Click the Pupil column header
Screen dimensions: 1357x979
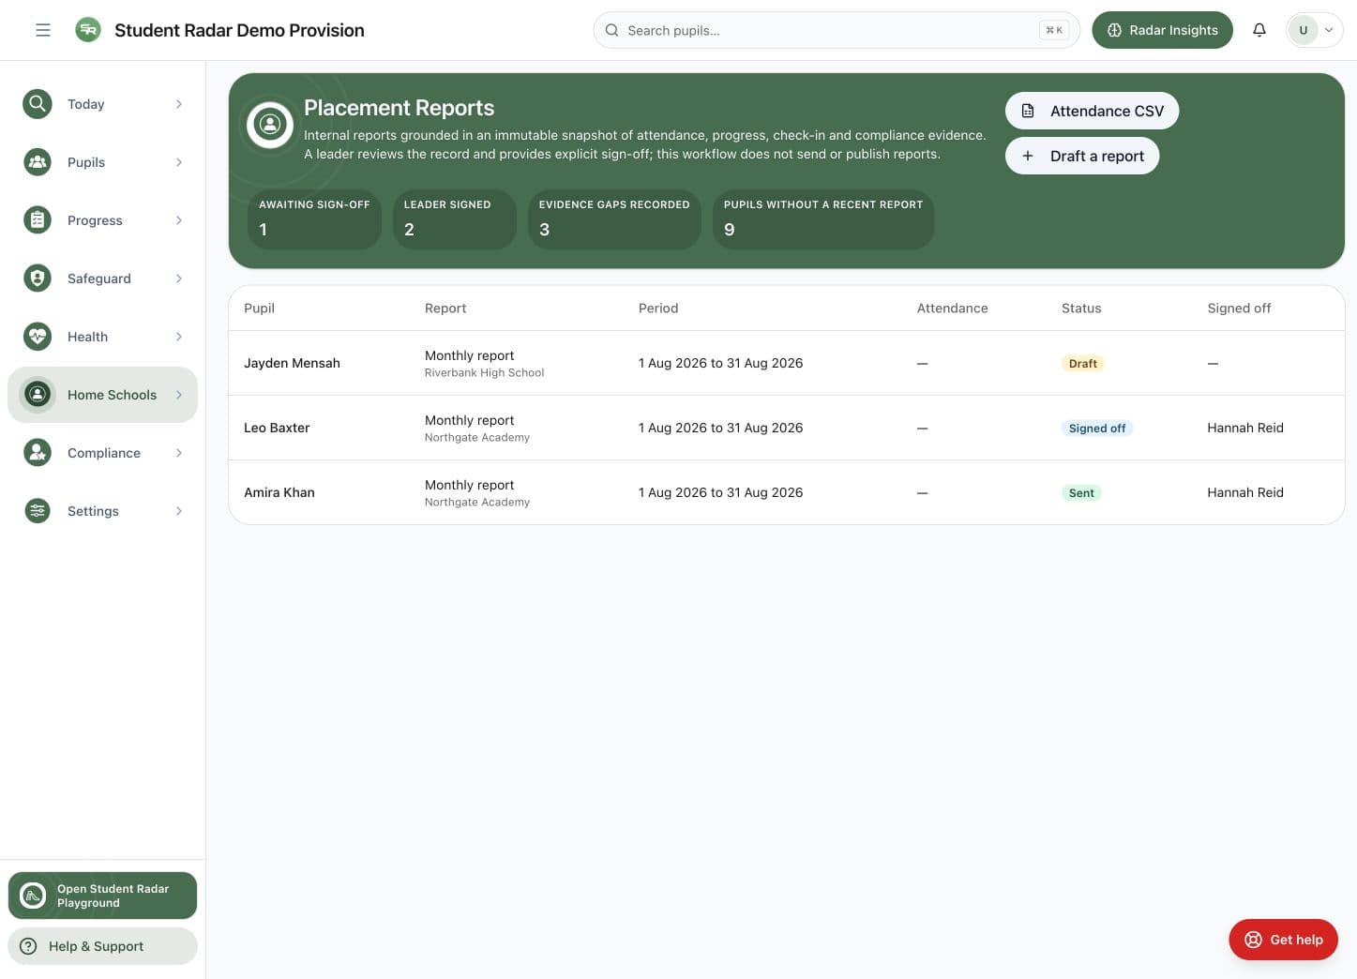pos(259,308)
